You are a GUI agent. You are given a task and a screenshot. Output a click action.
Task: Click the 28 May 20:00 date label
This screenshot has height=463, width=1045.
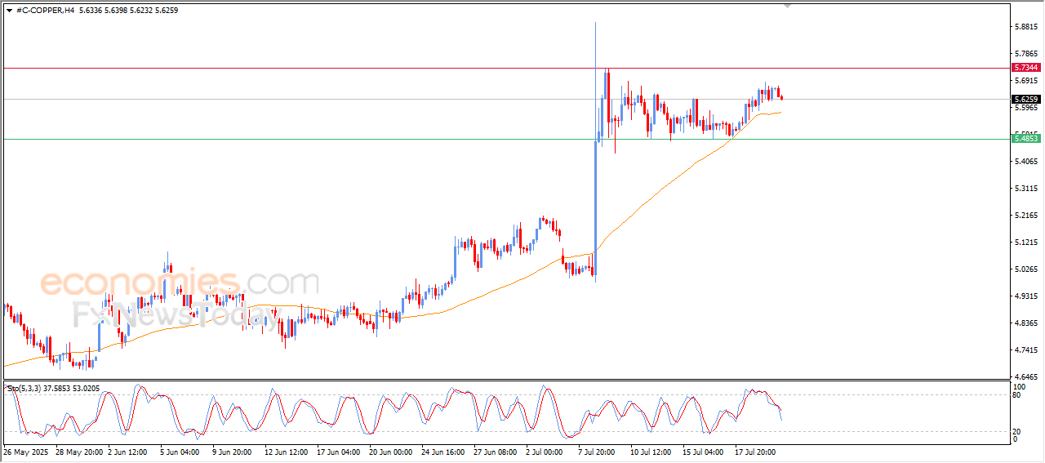coord(79,451)
